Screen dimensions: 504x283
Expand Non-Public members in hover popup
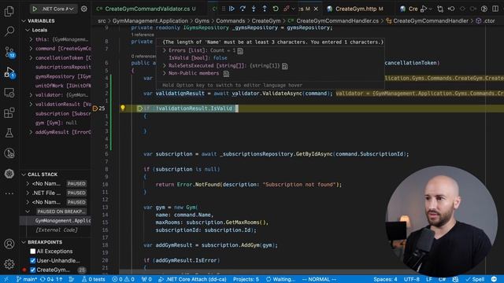point(165,73)
